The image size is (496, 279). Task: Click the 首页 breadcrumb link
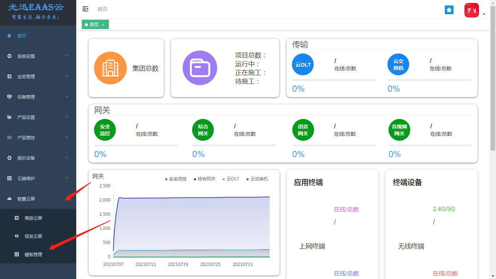102,9
